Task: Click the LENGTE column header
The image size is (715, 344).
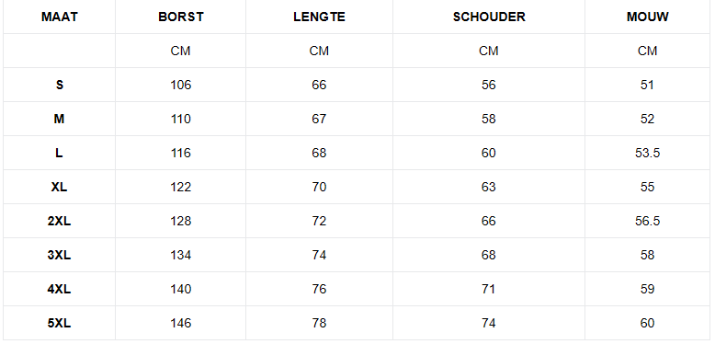Action: pos(319,17)
